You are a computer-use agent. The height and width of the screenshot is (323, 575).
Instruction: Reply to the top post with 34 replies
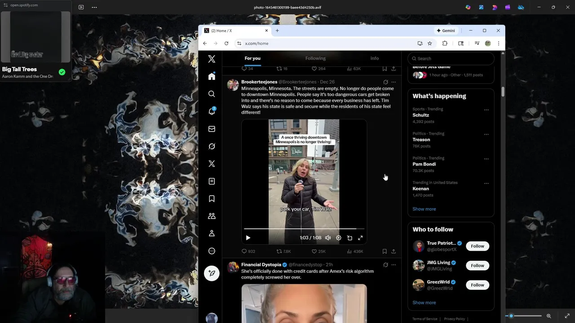pos(247,69)
